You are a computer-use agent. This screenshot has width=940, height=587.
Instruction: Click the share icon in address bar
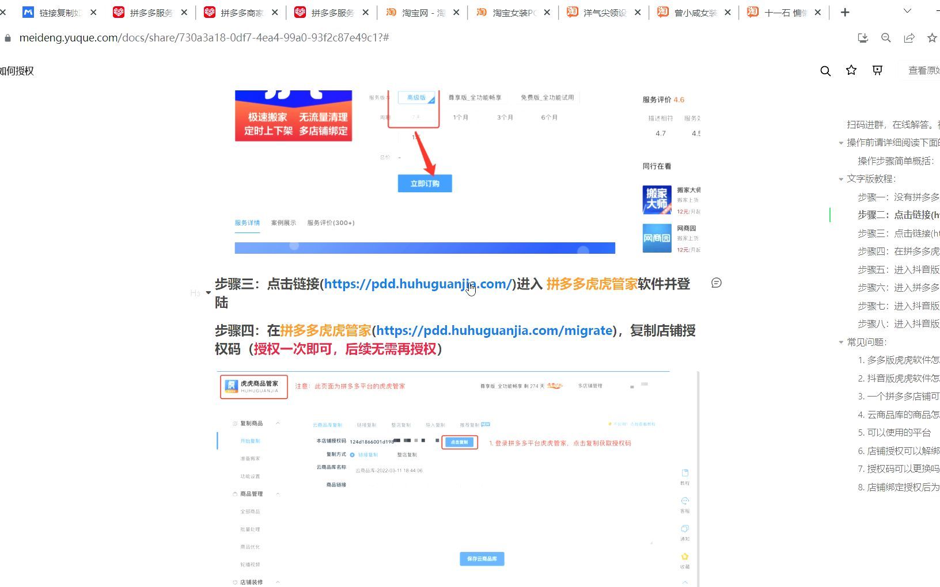tap(909, 38)
